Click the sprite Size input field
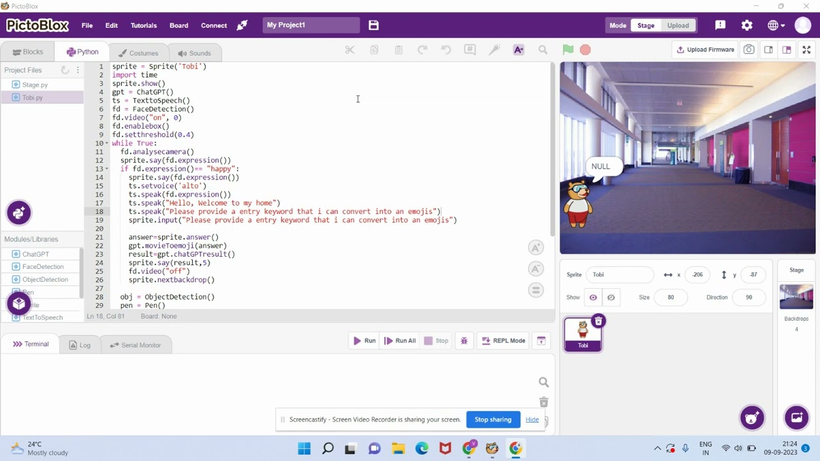This screenshot has height=461, width=820. point(670,298)
